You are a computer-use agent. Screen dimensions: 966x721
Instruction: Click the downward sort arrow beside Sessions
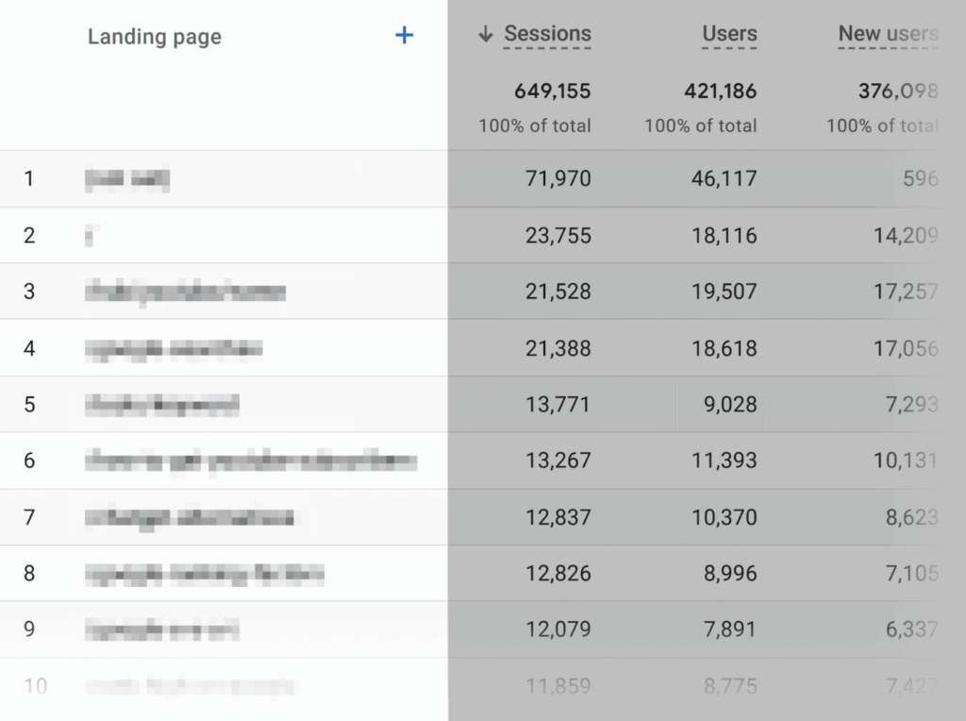pos(485,32)
